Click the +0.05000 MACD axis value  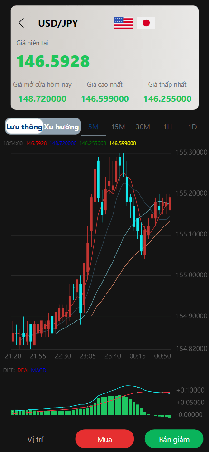pos(190,403)
